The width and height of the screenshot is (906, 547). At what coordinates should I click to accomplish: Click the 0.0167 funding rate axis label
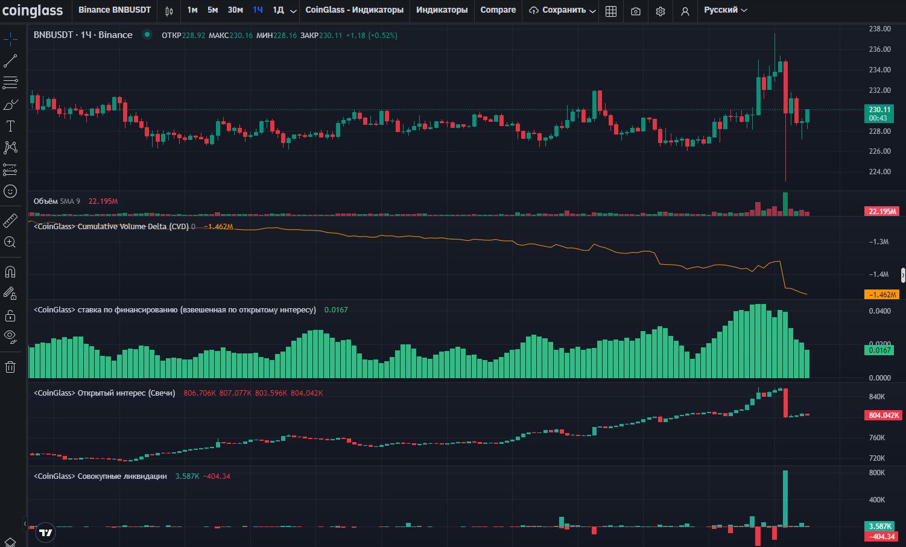[879, 350]
